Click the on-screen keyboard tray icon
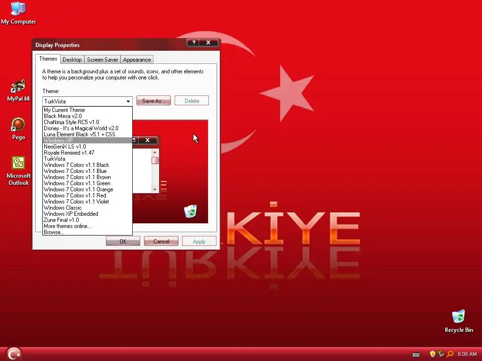Viewport: 482px width, 361px height. 416,354
